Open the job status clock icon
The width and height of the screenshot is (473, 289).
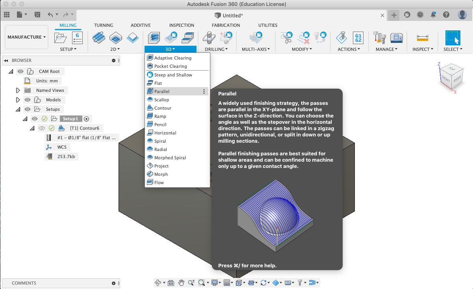(x=420, y=15)
